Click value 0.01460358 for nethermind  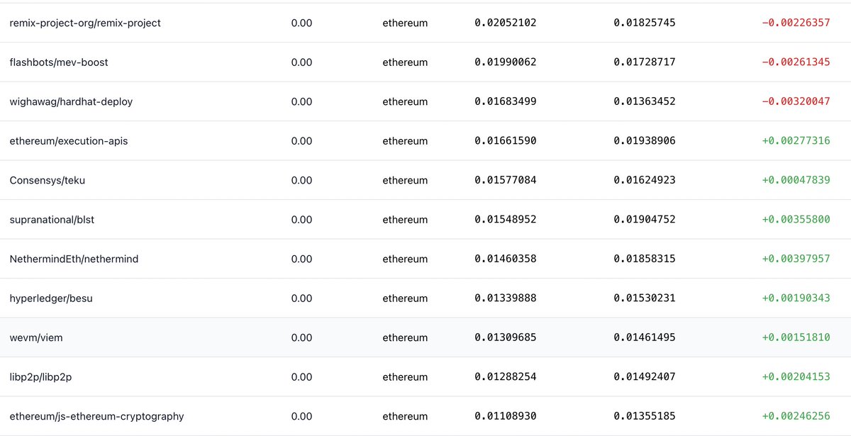click(506, 259)
